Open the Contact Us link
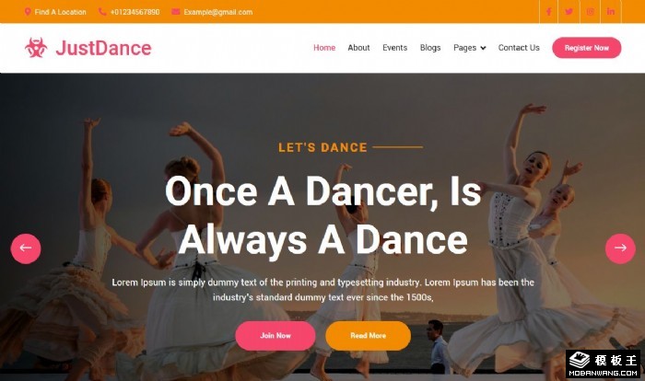Viewport: 645px width, 381px height. click(519, 48)
